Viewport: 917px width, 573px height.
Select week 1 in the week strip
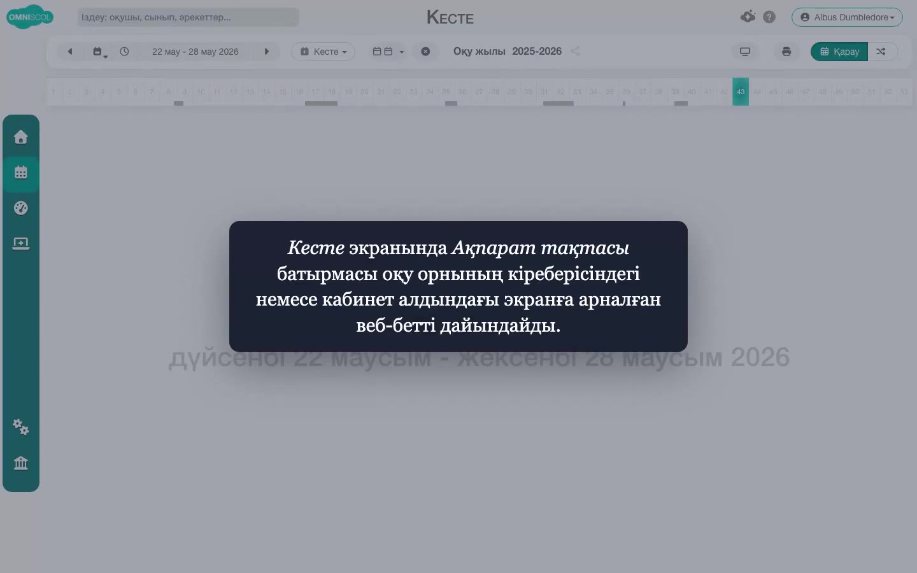click(53, 92)
